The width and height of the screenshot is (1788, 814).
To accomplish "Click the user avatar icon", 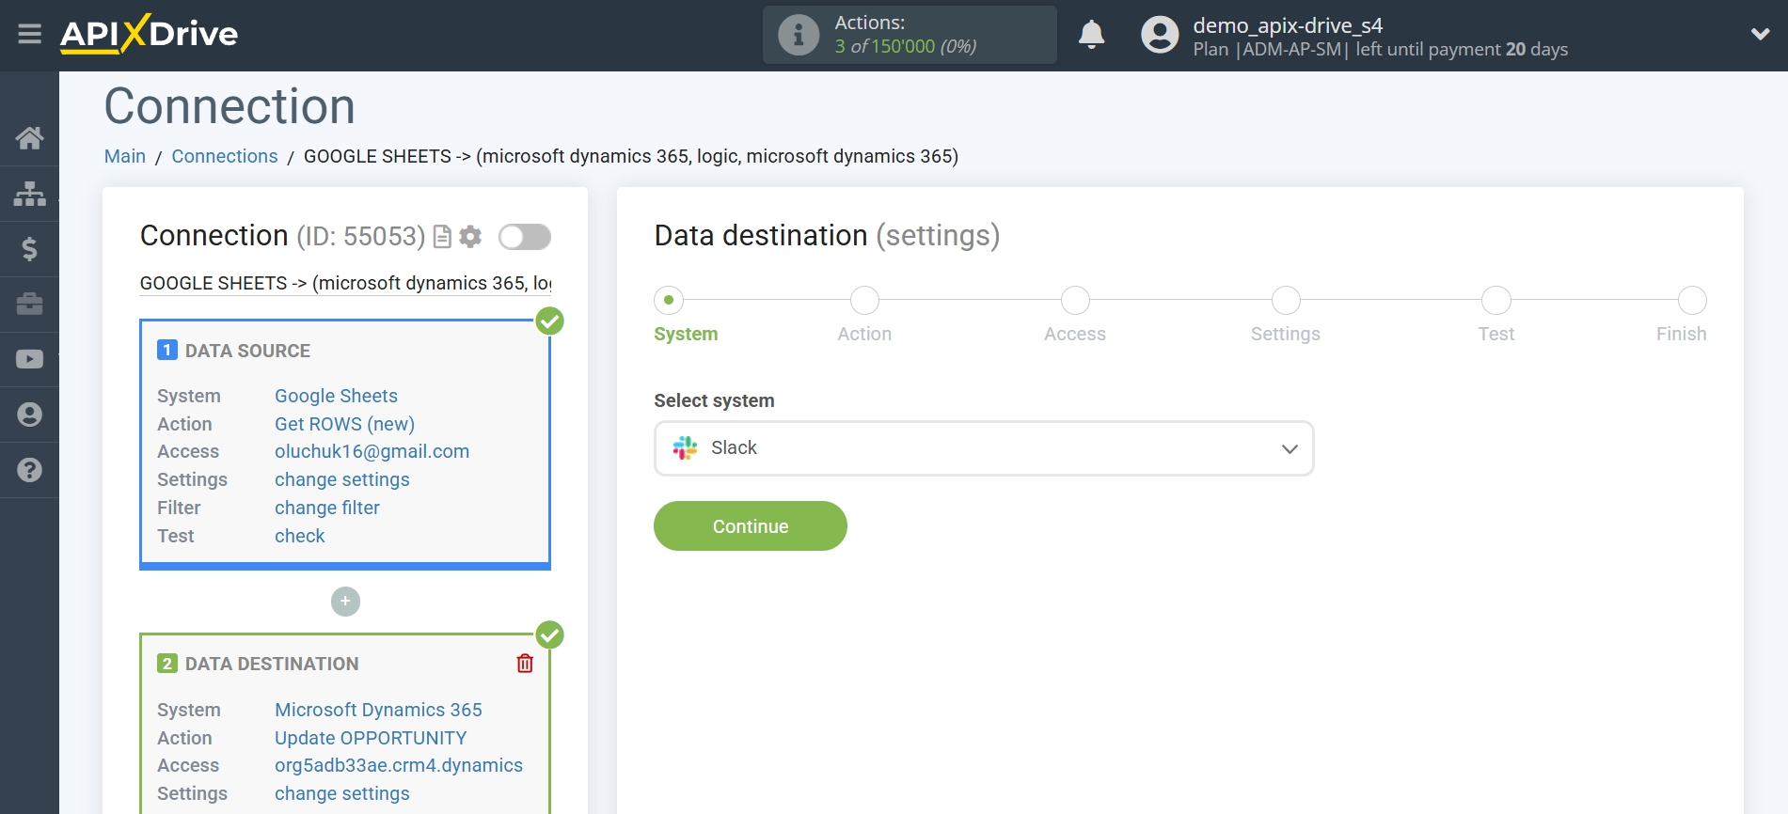I will tap(1159, 35).
